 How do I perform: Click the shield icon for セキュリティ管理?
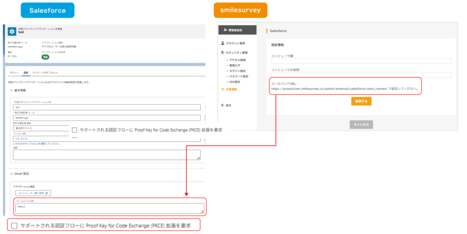click(x=223, y=53)
